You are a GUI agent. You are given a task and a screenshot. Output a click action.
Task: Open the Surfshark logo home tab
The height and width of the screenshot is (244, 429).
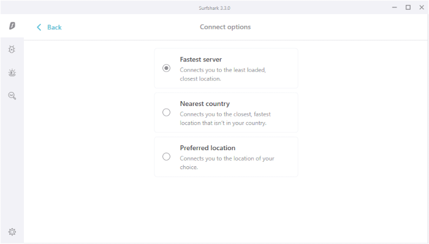pyautogui.click(x=12, y=26)
